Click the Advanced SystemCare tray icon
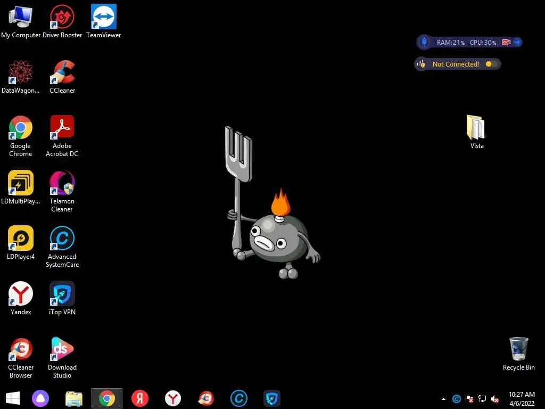This screenshot has height=409, width=545. point(456,399)
